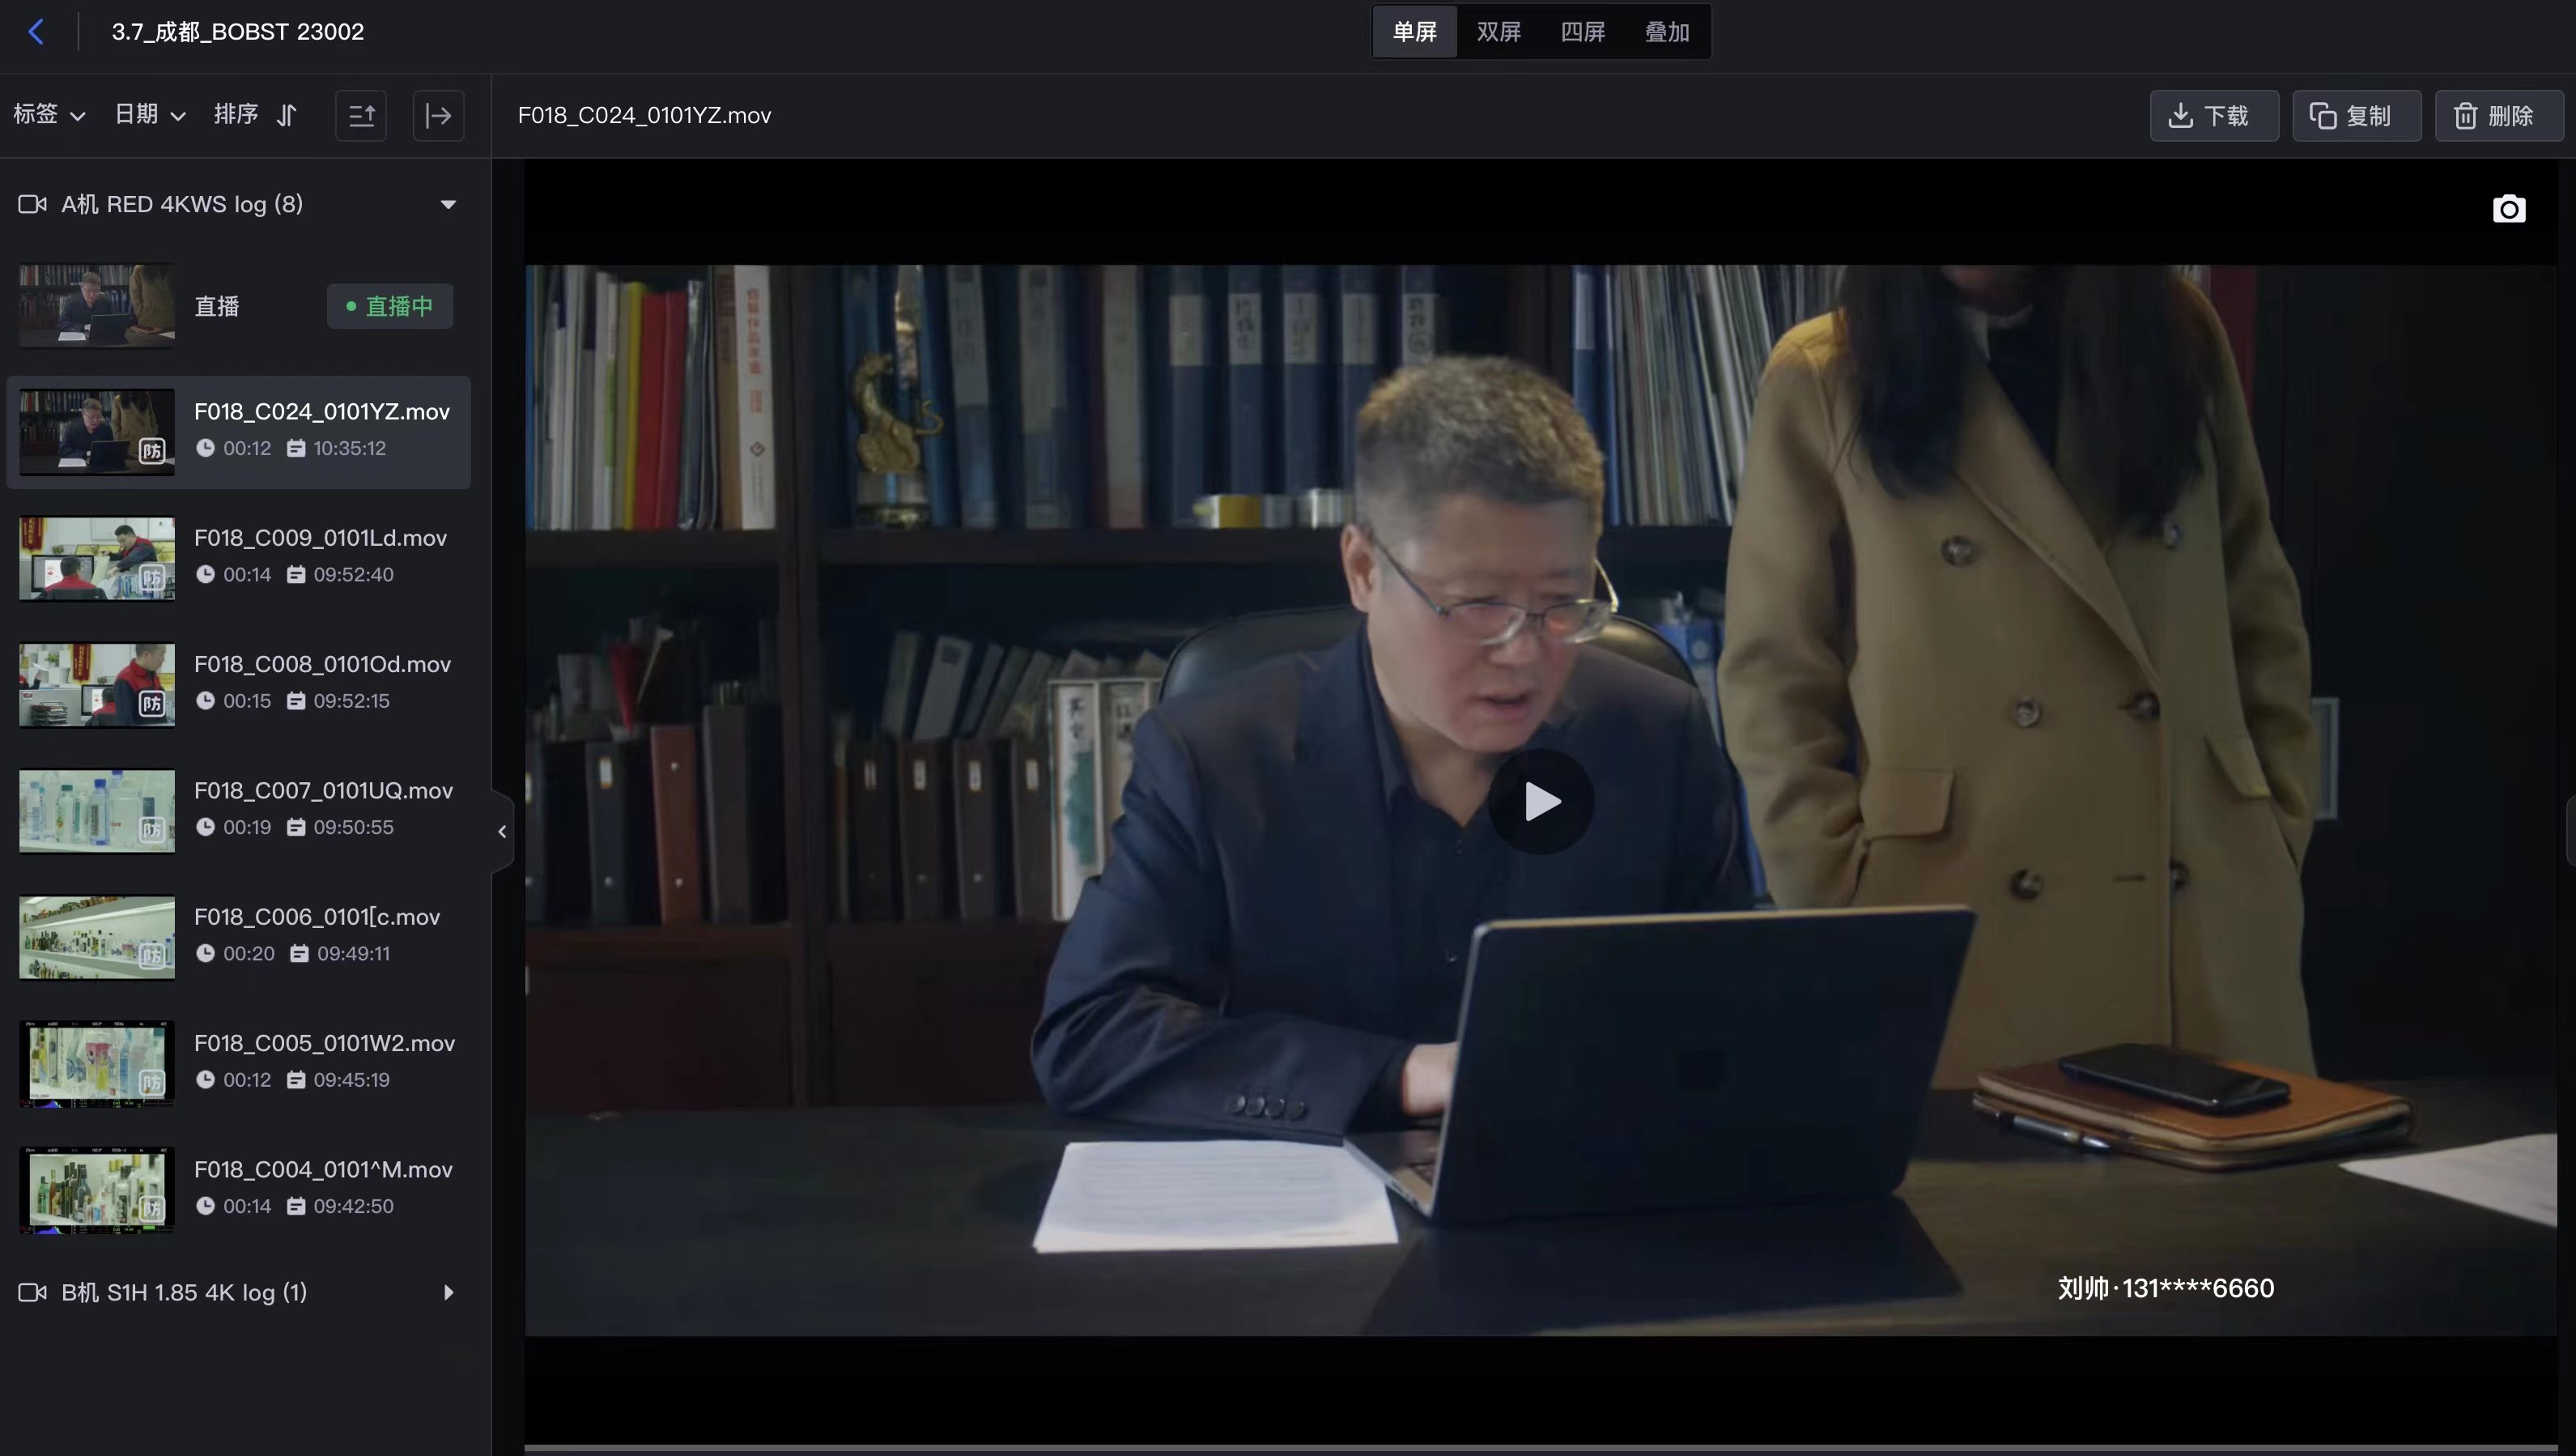Screen dimensions: 2576x1456
Task: Play the video with the center play button
Action: pos(1541,801)
